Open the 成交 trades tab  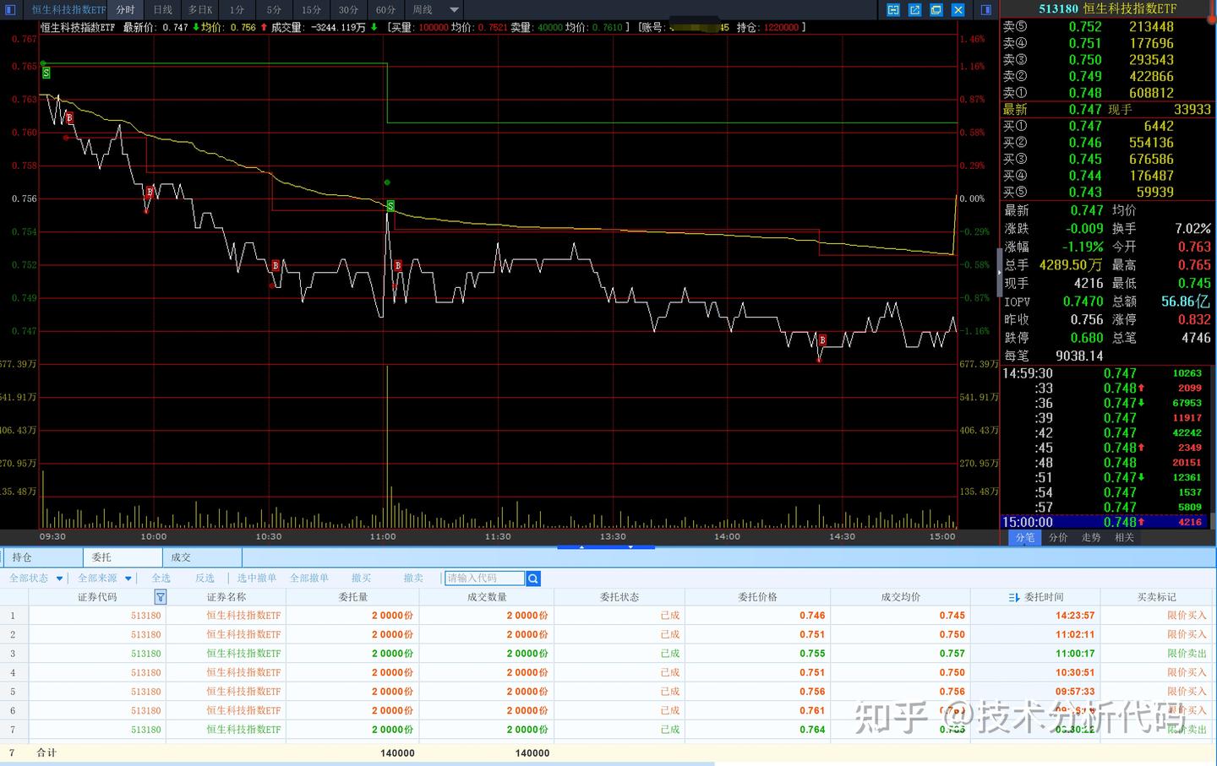click(x=202, y=557)
